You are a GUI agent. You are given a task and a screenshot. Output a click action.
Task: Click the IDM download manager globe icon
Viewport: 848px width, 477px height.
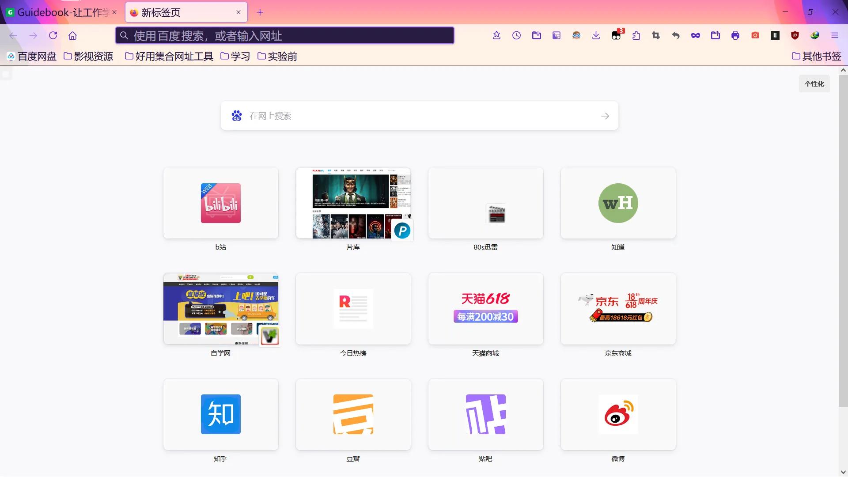(815, 35)
